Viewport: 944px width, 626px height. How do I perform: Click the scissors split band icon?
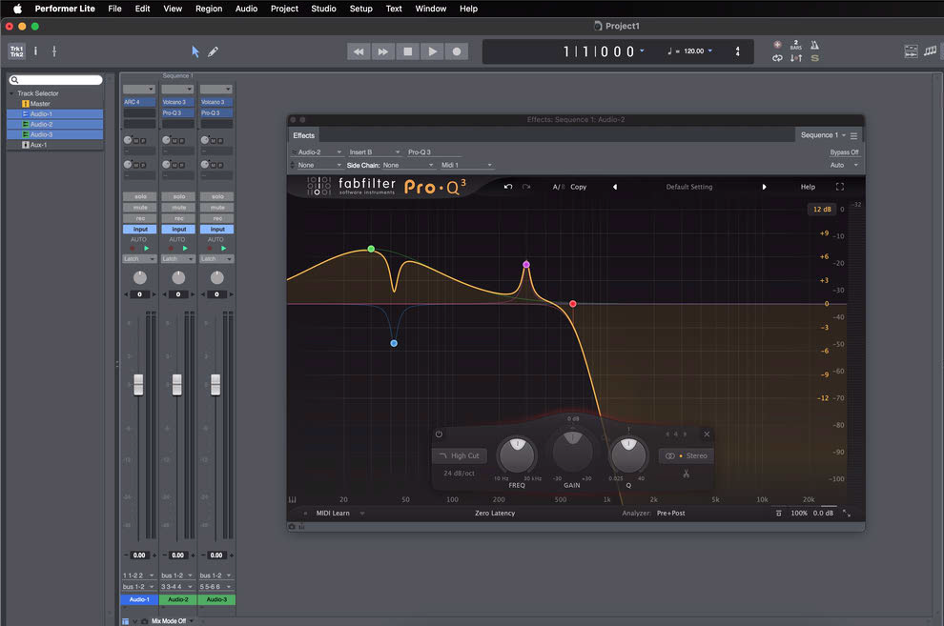pyautogui.click(x=685, y=474)
